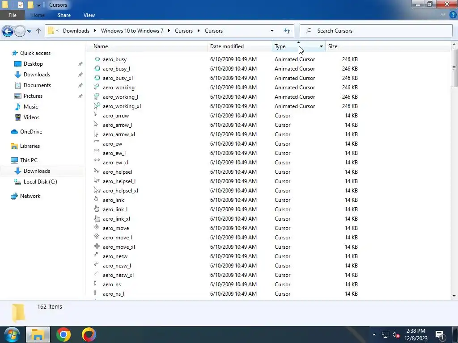Click scrollbar down arrow in file list

click(x=454, y=296)
